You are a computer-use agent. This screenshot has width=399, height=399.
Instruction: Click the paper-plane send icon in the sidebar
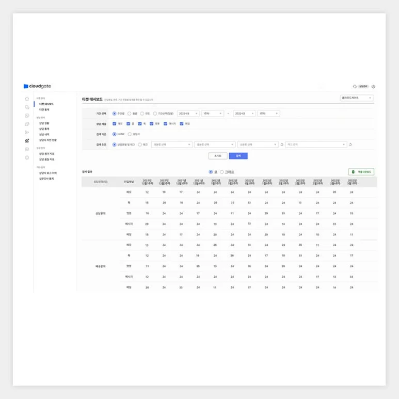(x=27, y=132)
